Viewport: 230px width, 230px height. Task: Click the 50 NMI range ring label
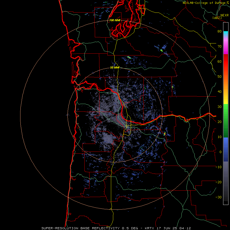tap(115, 68)
